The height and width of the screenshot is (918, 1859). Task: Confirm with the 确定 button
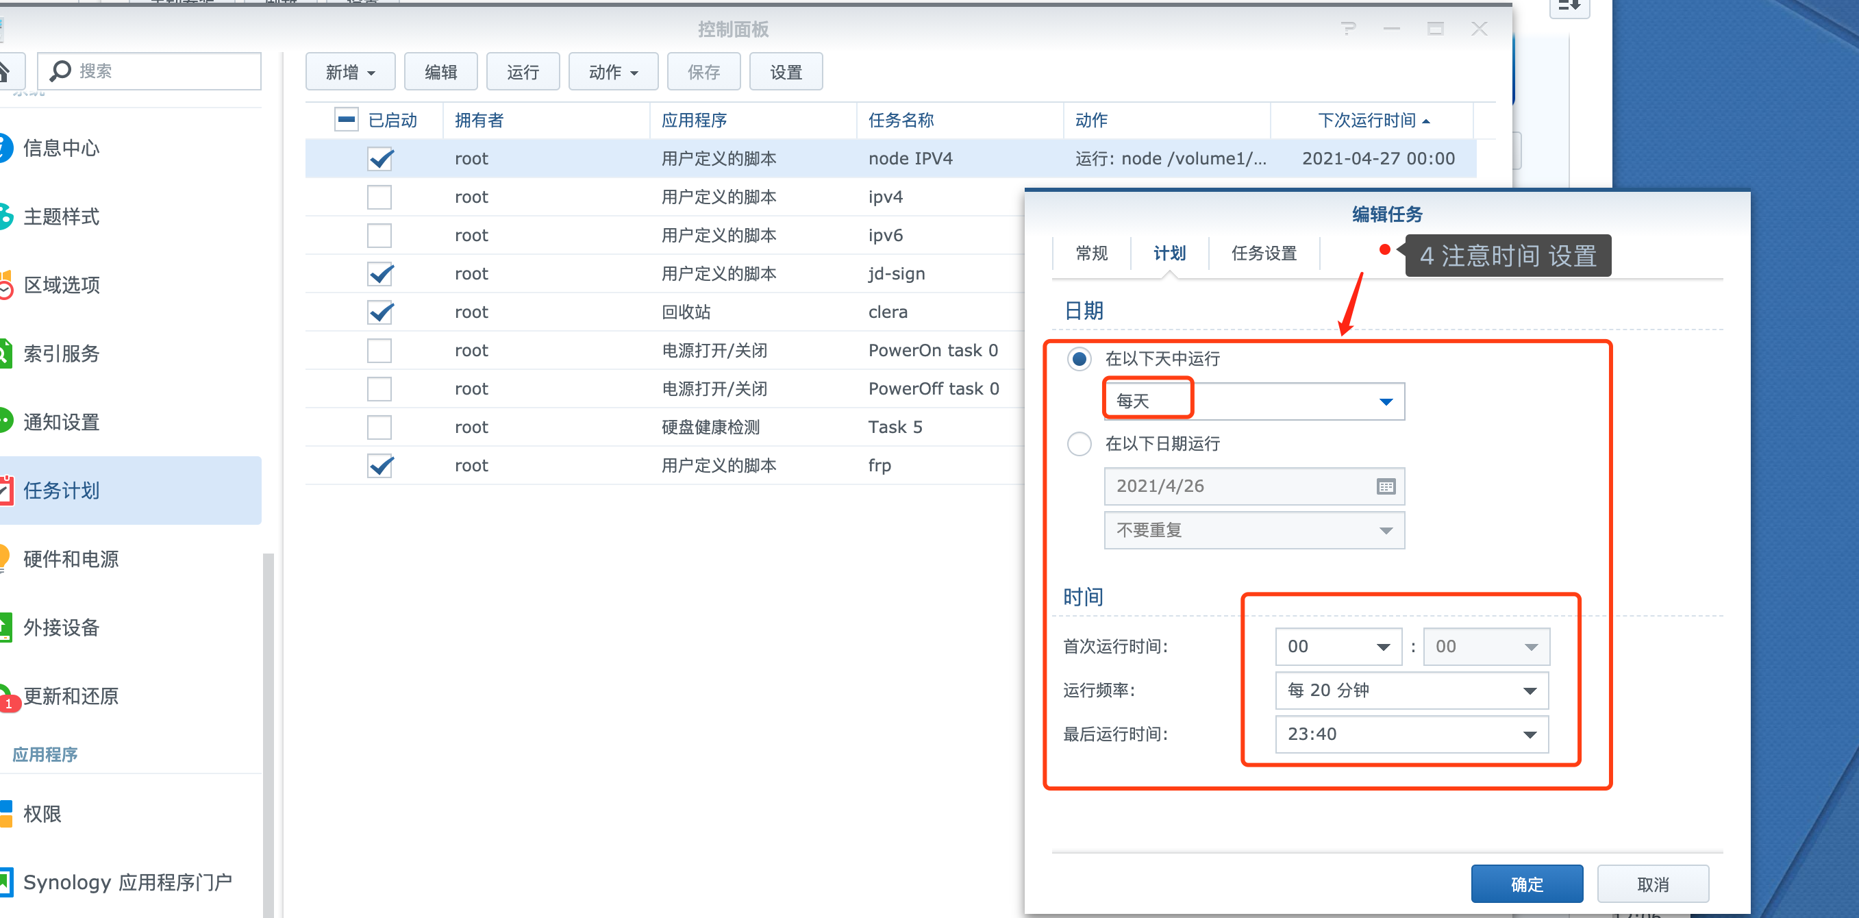1527,884
